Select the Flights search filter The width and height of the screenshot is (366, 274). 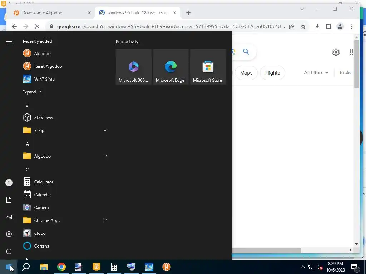(272, 73)
